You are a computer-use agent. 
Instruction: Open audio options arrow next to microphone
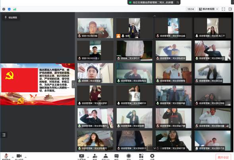pos(13,157)
